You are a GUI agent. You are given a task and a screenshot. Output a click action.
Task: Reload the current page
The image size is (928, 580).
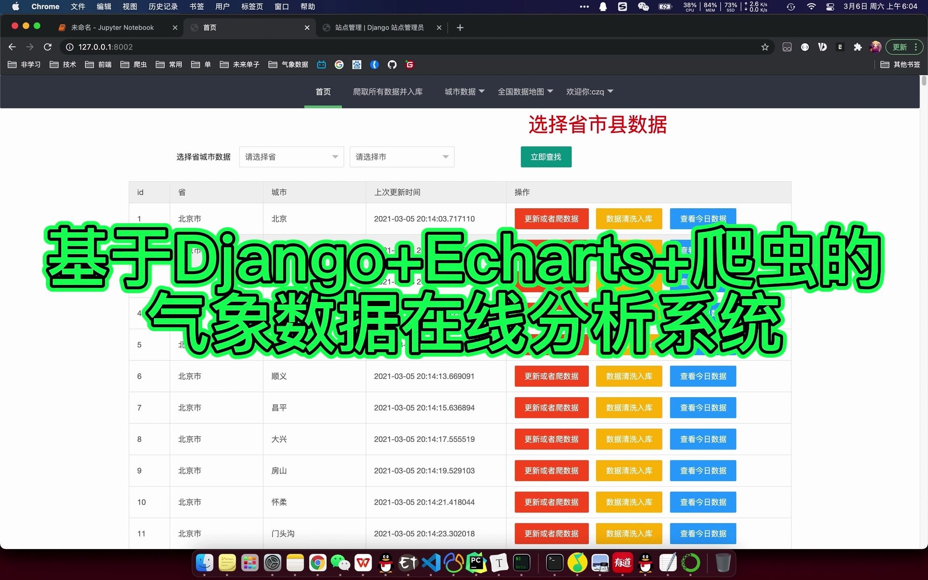tap(48, 47)
